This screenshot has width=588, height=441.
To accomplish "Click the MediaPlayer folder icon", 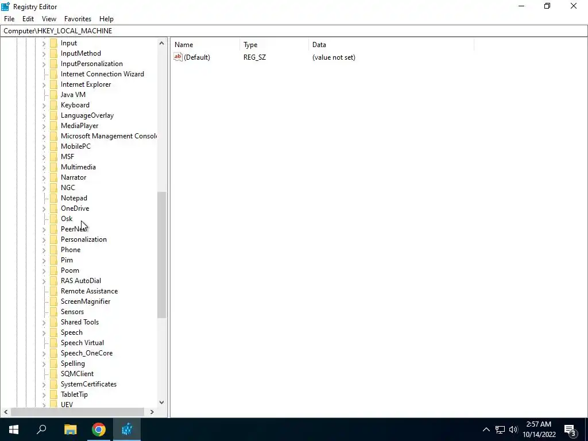I will [53, 126].
